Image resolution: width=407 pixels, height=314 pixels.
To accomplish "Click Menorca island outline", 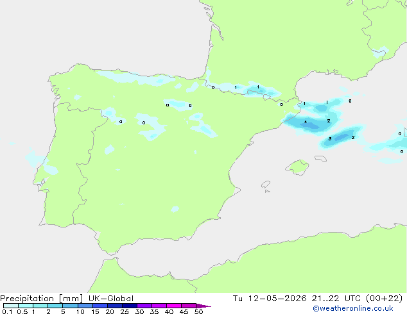I will pyautogui.click(x=321, y=158).
